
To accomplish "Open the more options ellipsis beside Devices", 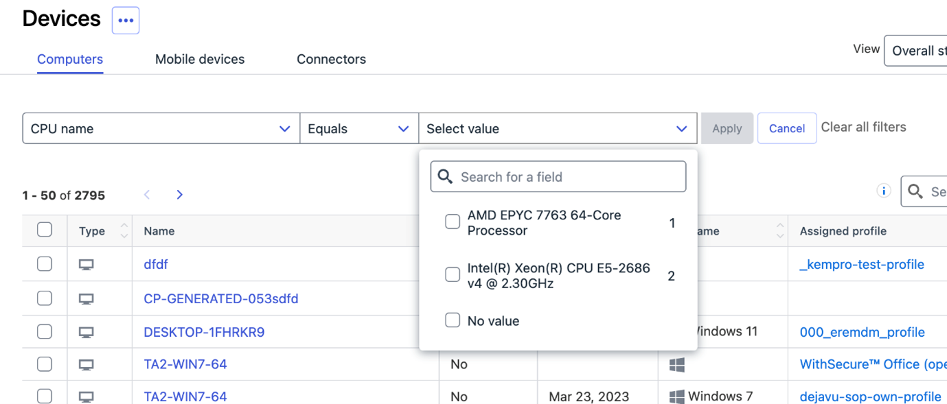I will tap(126, 21).
